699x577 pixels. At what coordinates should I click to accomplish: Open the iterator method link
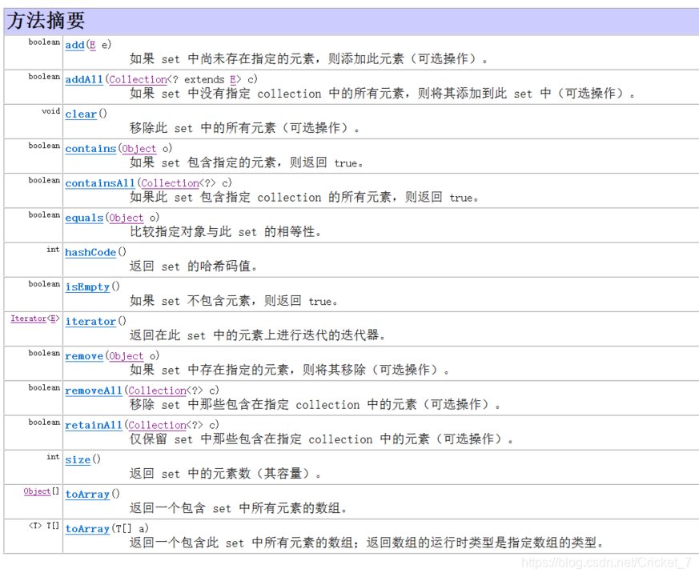pos(90,321)
